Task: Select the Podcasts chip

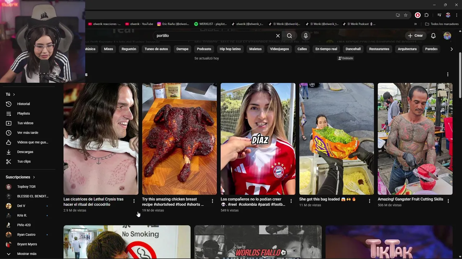Action: tap(204, 49)
